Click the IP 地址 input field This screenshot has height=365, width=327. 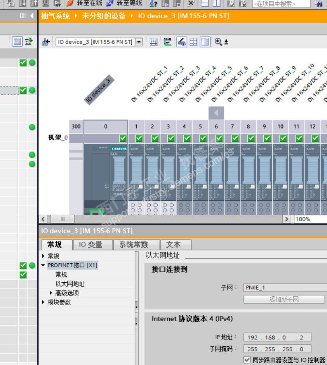(277, 337)
